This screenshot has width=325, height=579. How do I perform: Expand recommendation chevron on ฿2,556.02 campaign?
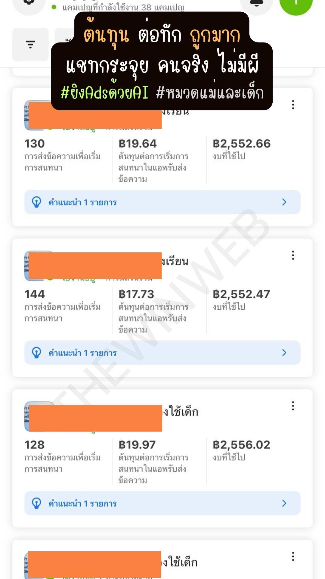click(x=284, y=503)
